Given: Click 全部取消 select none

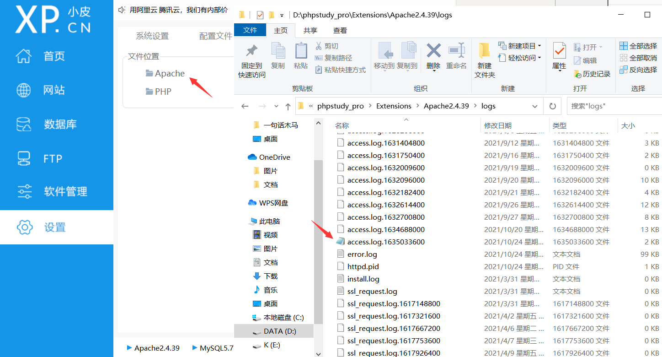Looking at the screenshot, I should [x=638, y=58].
